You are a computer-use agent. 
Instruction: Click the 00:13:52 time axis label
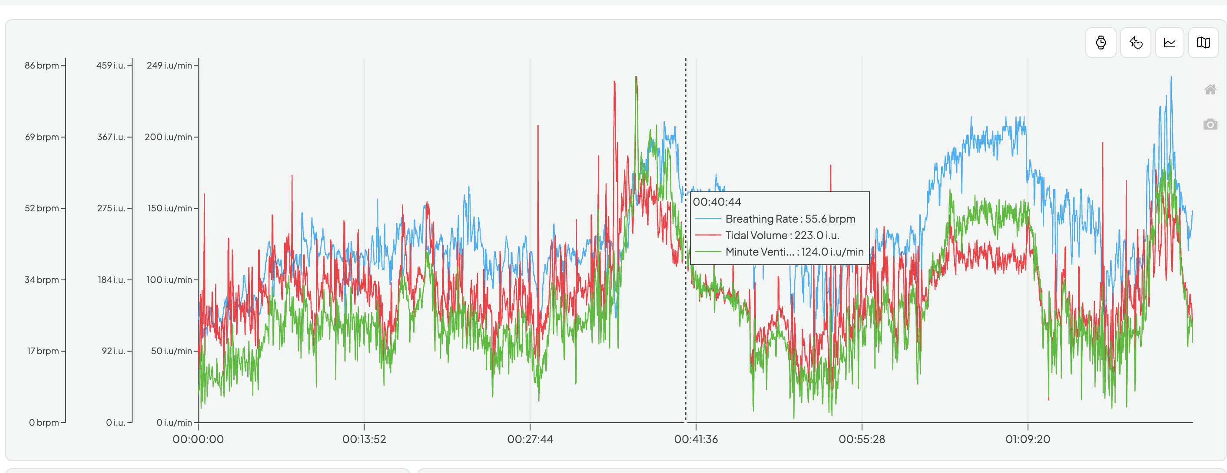click(x=364, y=439)
